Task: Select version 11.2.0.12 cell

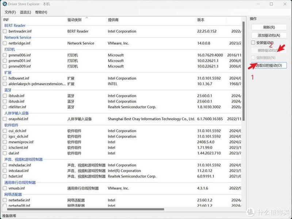Action: tap(205, 170)
